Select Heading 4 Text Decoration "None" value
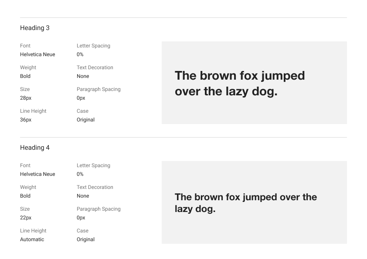This screenshot has width=367, height=259. pos(83,196)
